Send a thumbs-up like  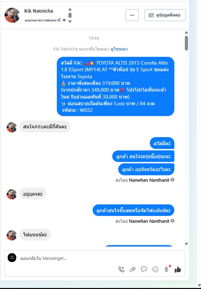178,269
